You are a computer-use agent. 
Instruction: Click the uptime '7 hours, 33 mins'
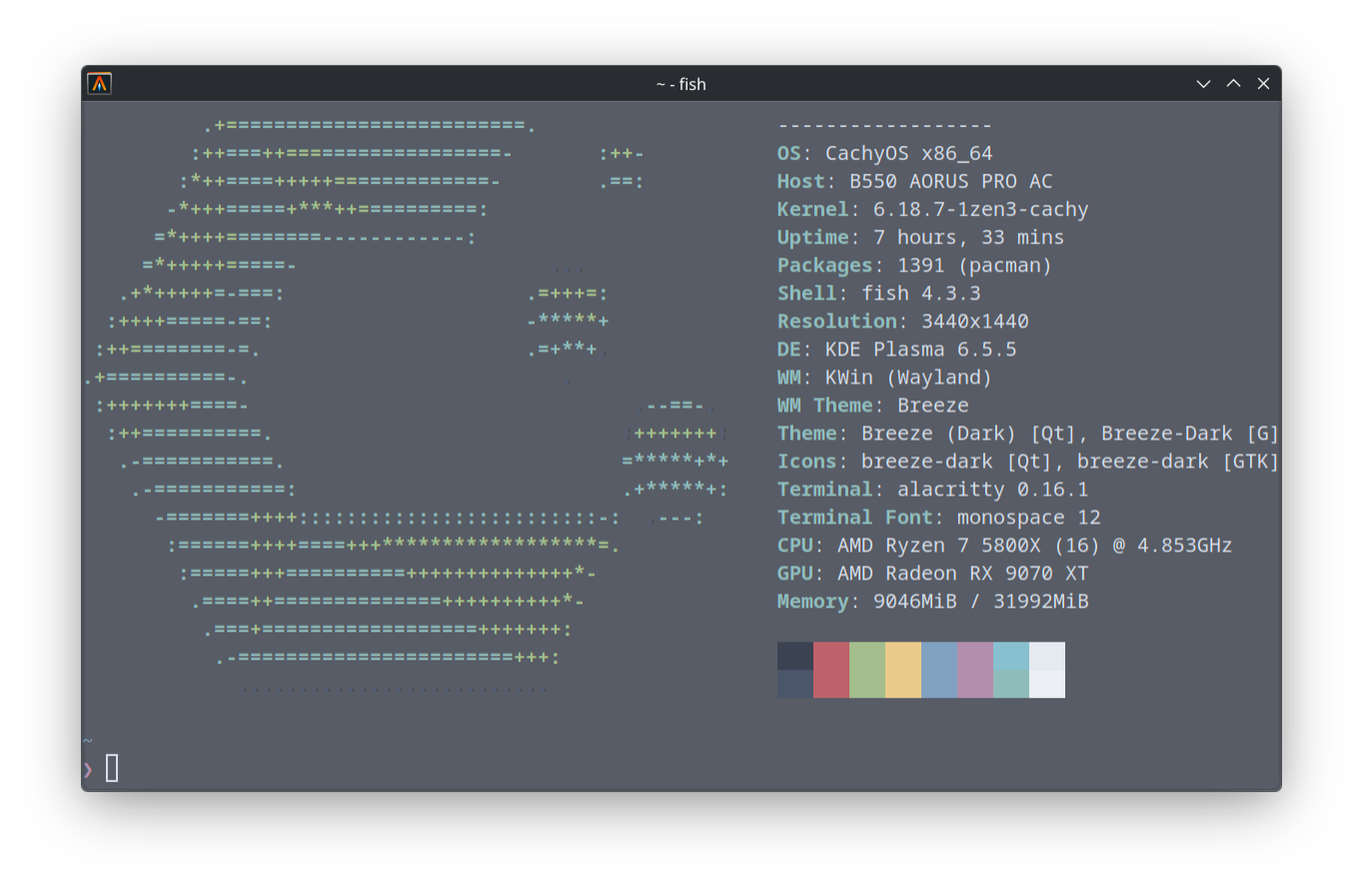(969, 238)
